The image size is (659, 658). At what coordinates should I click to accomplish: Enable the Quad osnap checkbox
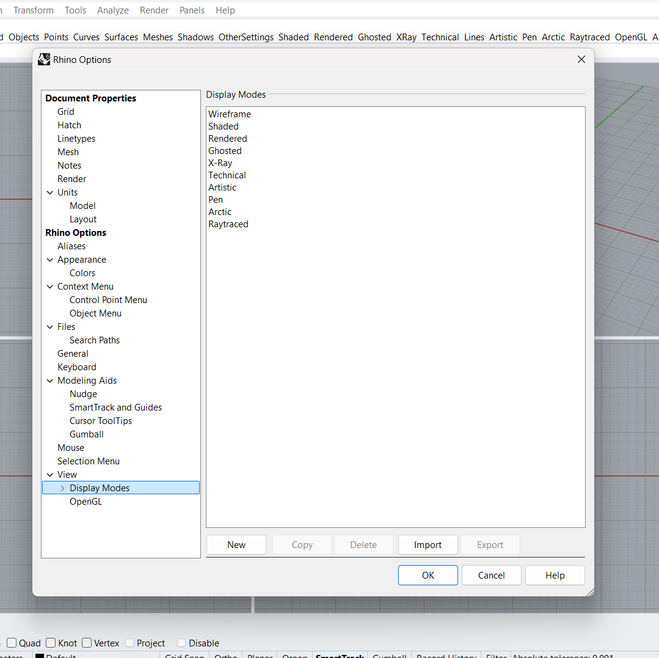[12, 643]
